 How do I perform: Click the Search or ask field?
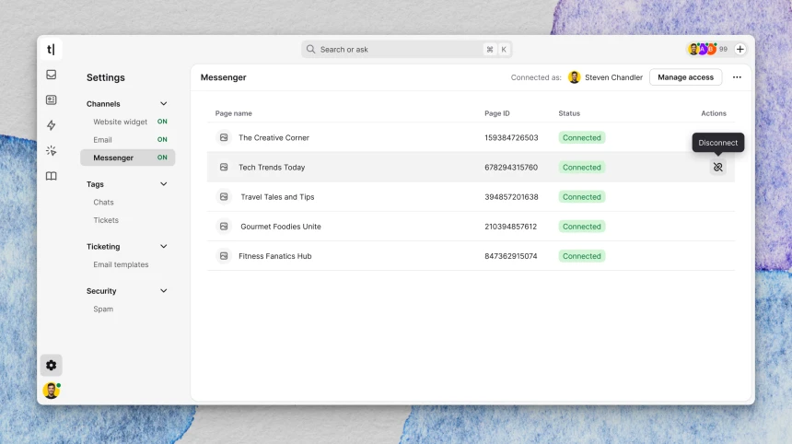407,49
